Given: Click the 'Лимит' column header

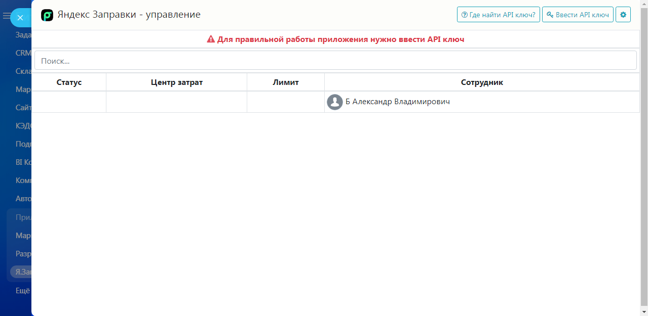Looking at the screenshot, I should 286,82.
